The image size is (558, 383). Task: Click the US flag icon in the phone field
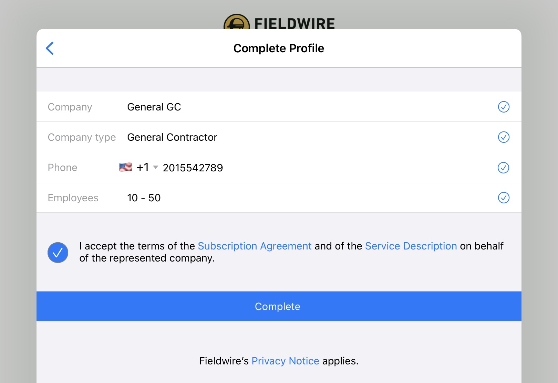125,167
